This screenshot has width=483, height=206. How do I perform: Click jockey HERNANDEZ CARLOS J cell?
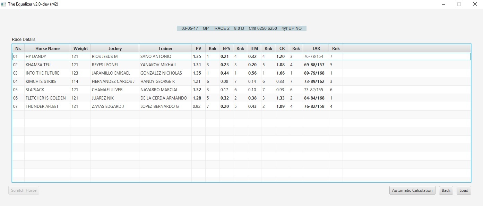[x=115, y=81]
